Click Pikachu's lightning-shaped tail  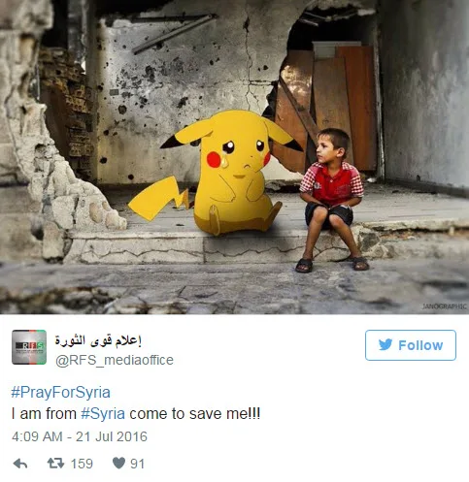coord(158,198)
